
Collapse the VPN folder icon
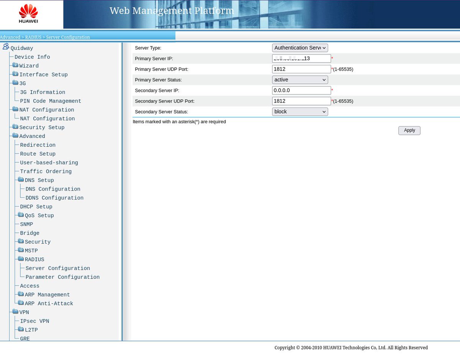[15, 313]
